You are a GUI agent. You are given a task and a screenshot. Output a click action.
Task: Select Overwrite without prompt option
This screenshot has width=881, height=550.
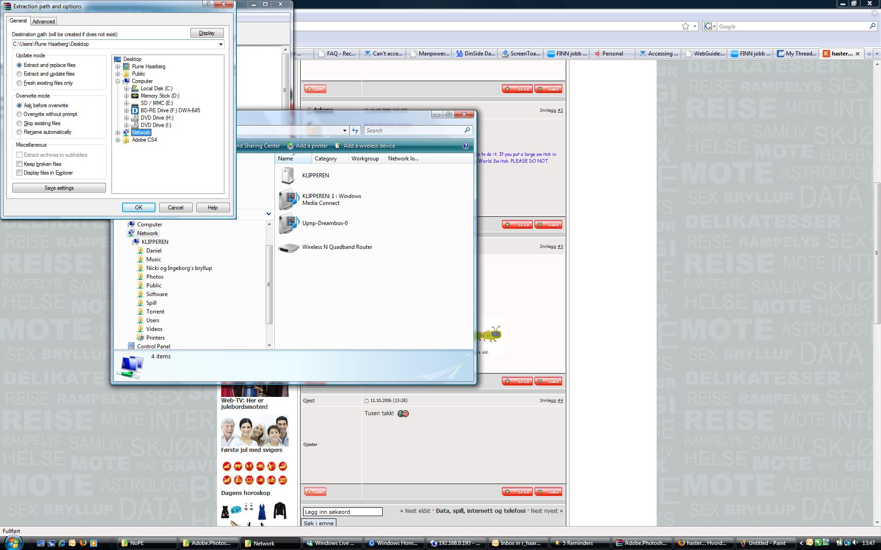pos(19,114)
